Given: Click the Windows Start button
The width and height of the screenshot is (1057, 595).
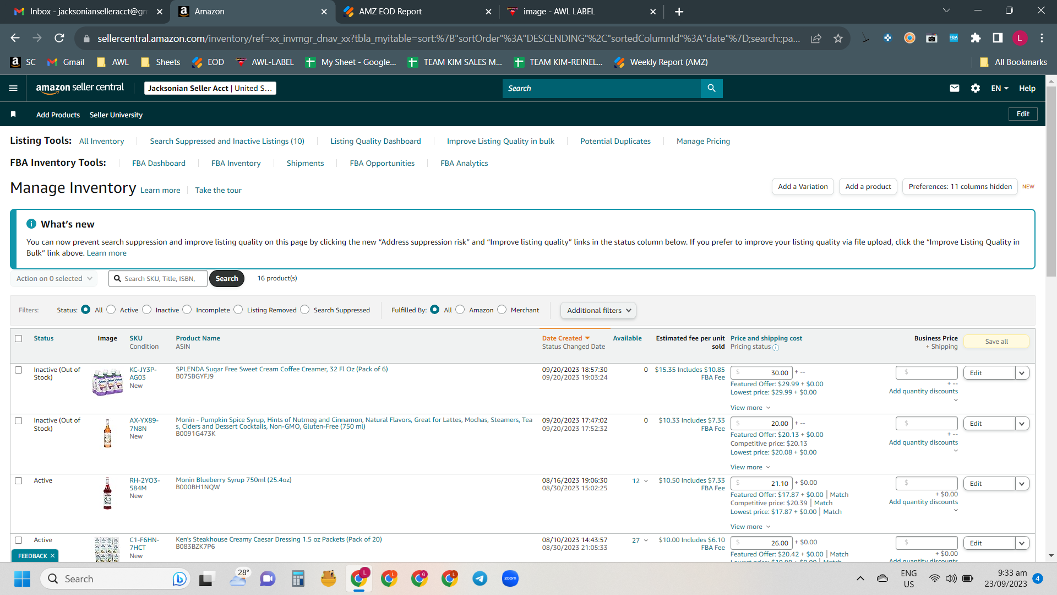Looking at the screenshot, I should point(22,578).
